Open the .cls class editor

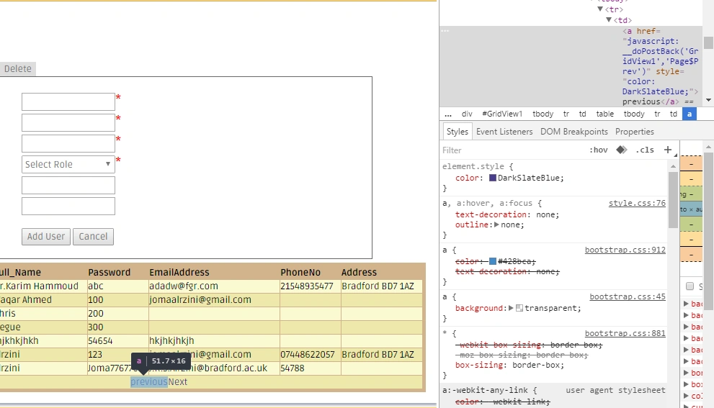click(x=645, y=150)
